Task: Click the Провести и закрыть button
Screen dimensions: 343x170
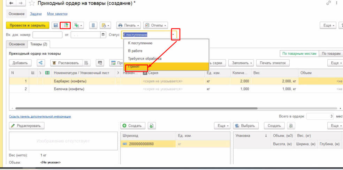Action: point(28,25)
